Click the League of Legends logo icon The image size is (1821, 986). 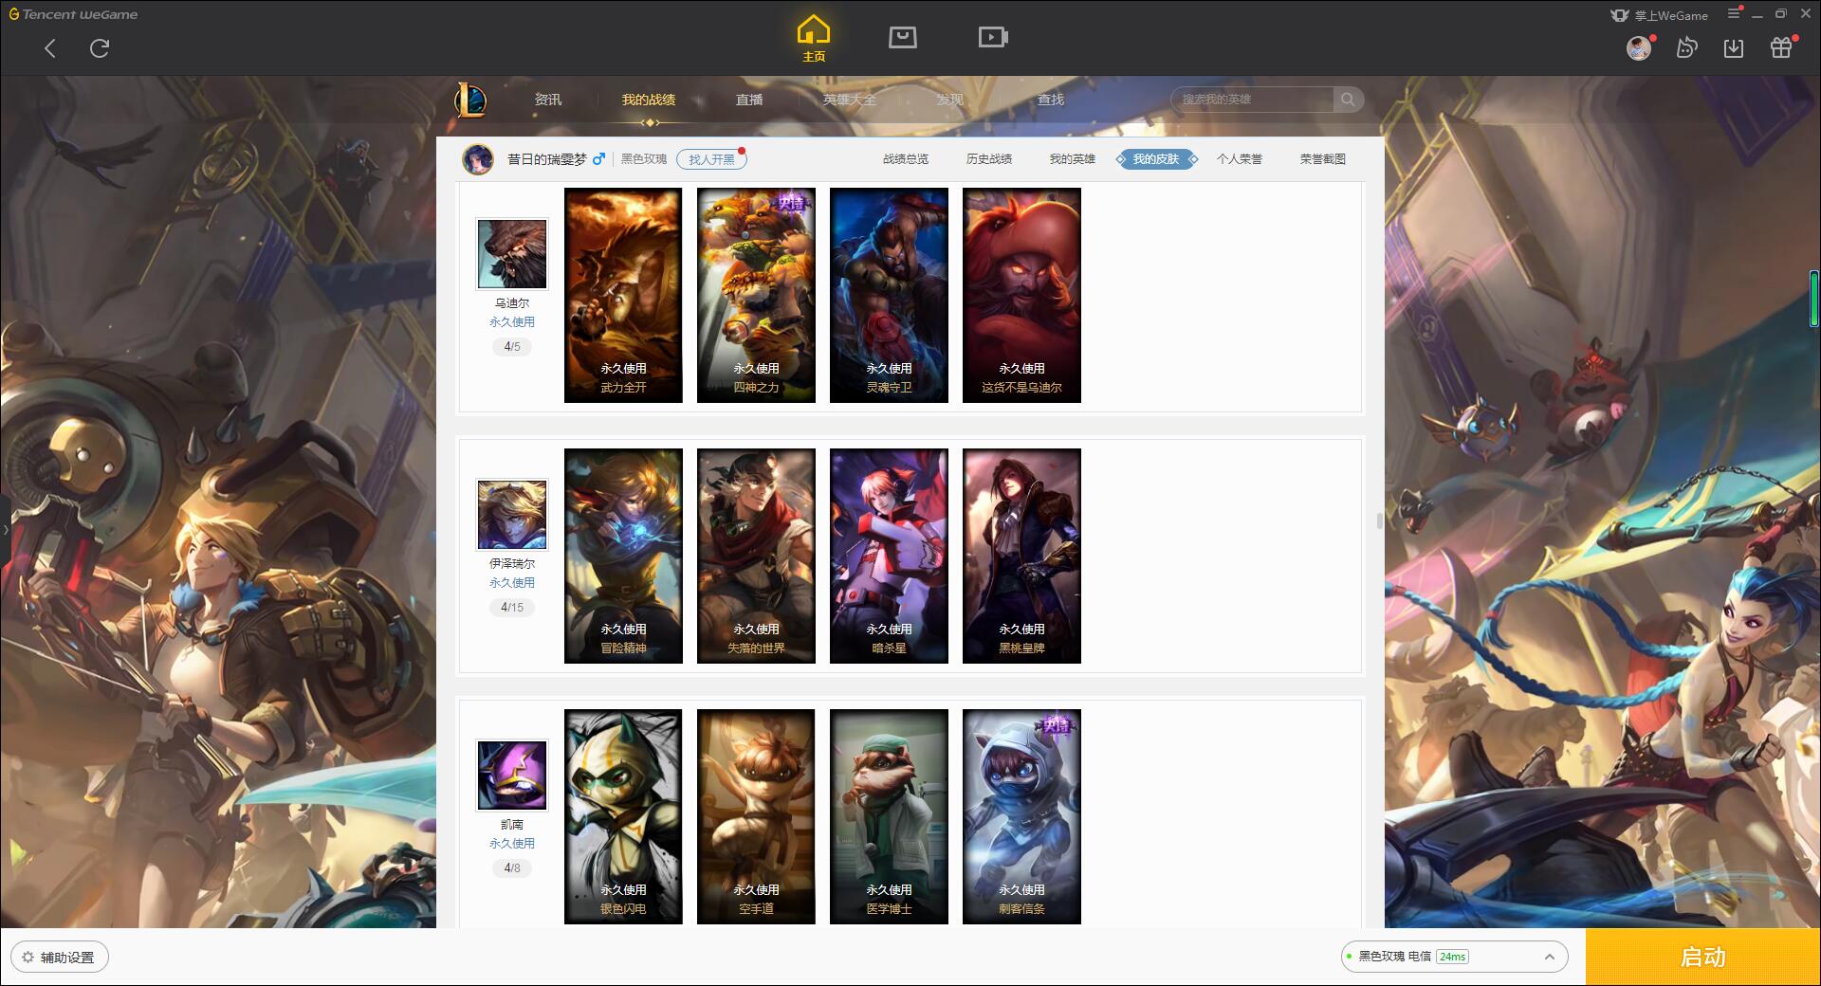tap(470, 100)
